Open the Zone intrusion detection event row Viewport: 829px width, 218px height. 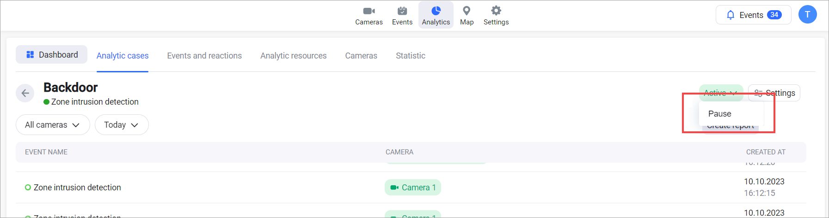coord(77,188)
